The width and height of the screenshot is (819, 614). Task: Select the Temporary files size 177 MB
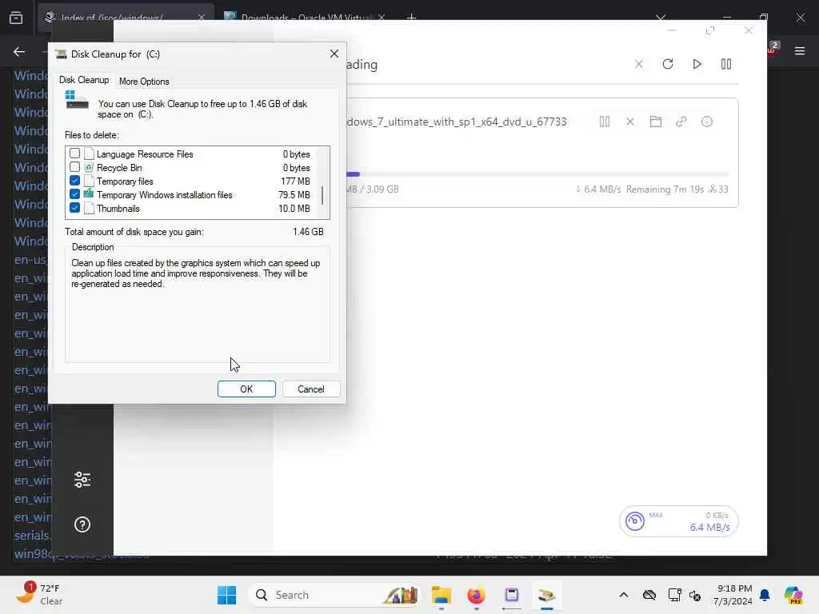coord(295,181)
